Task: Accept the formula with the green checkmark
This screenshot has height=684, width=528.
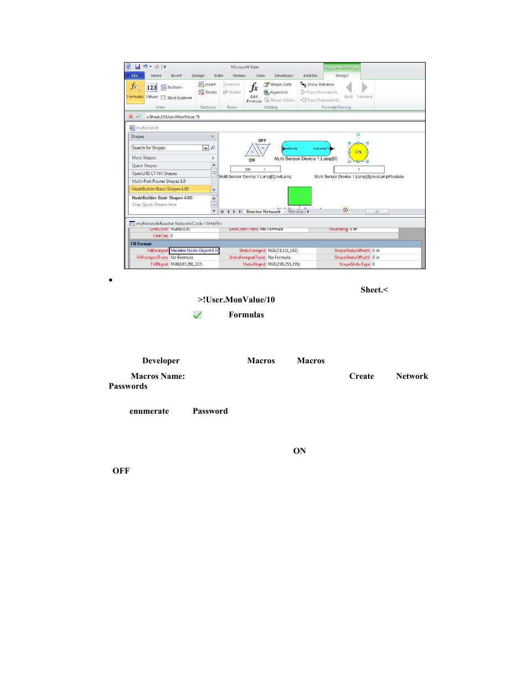Action: (138, 116)
